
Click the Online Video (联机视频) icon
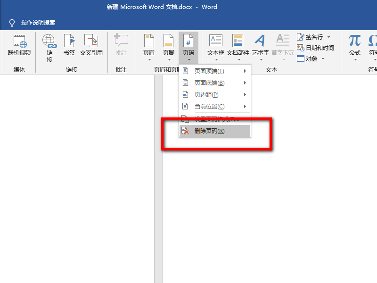[x=20, y=41]
